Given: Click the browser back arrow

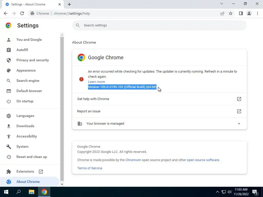Looking at the screenshot, I should tap(6, 13).
